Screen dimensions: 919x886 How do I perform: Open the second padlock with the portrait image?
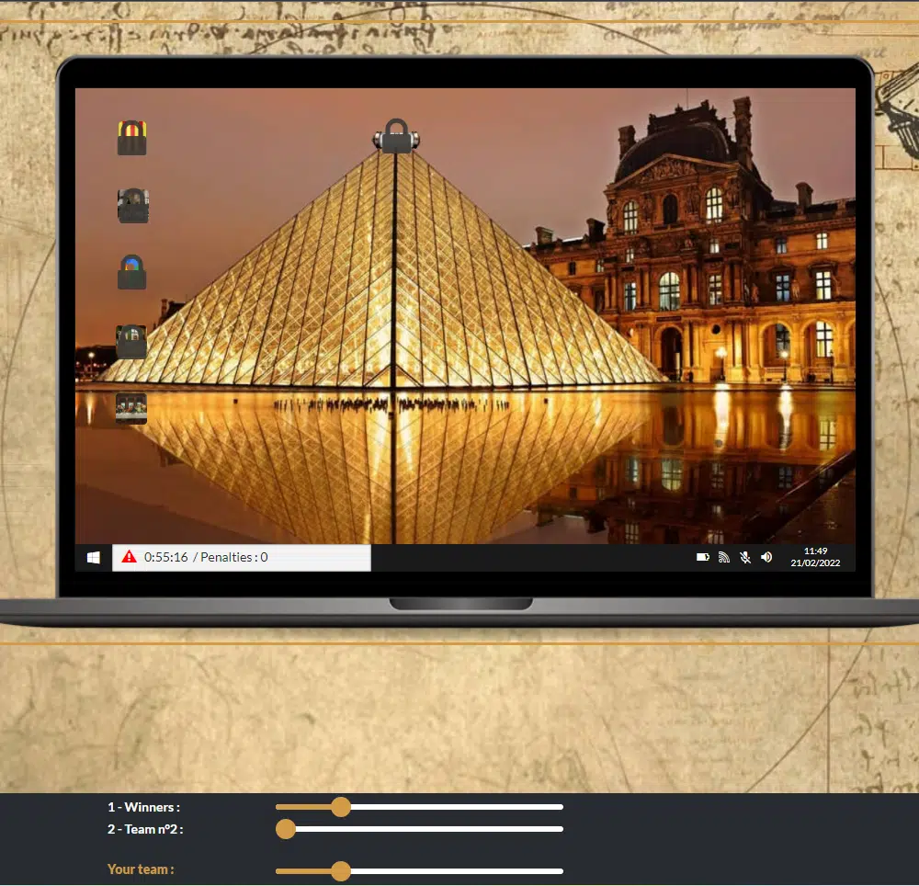point(132,205)
